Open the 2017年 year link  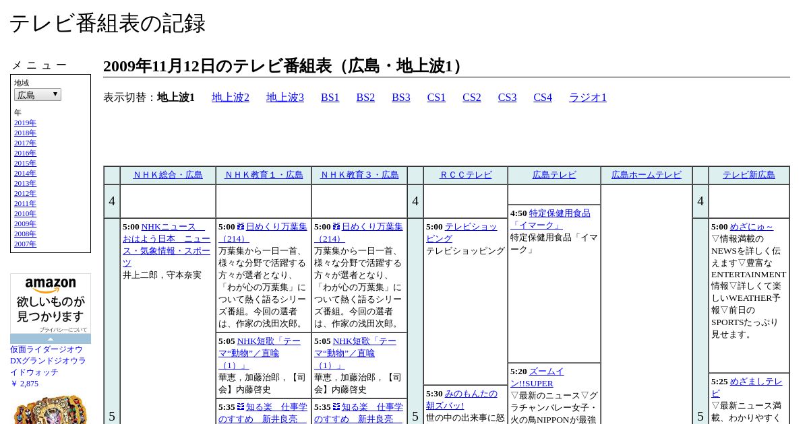click(x=25, y=143)
